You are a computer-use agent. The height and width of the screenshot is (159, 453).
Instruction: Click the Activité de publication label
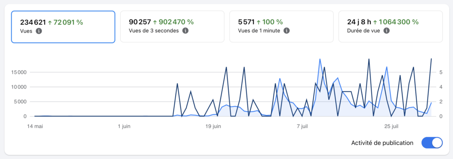(382, 143)
